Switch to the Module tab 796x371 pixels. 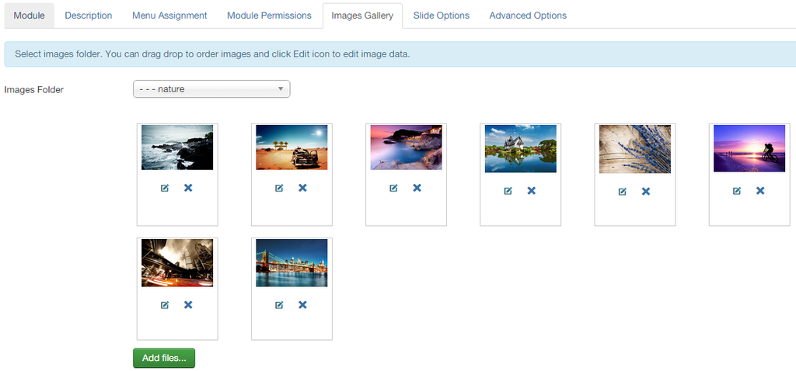click(30, 16)
